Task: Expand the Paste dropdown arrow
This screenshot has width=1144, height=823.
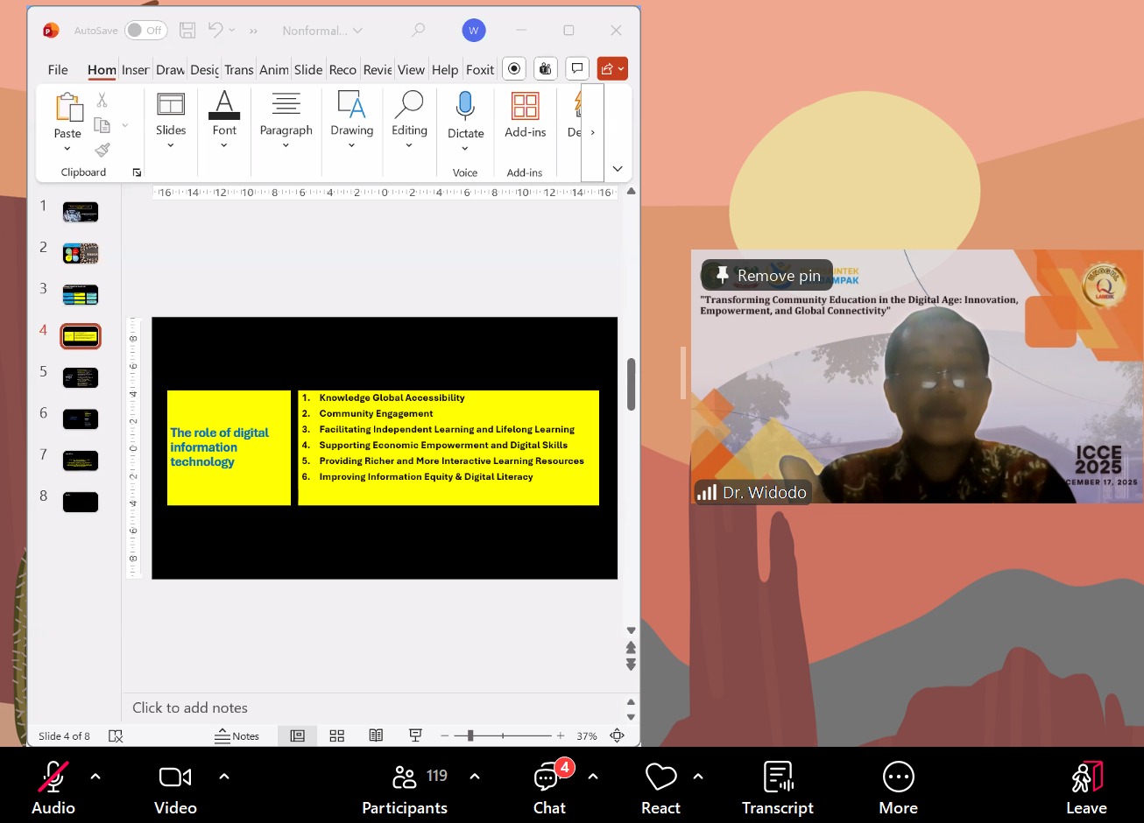Action: (x=67, y=149)
